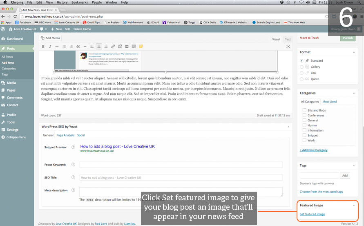Open distraction-free fullscreen writing mode
Screen dimensions: 364x226
pyautogui.click(x=288, y=47)
